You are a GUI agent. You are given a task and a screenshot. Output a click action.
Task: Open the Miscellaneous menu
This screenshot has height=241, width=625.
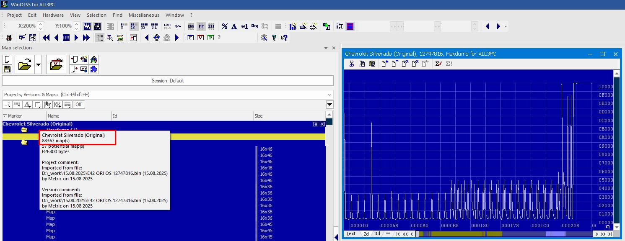pyautogui.click(x=144, y=15)
